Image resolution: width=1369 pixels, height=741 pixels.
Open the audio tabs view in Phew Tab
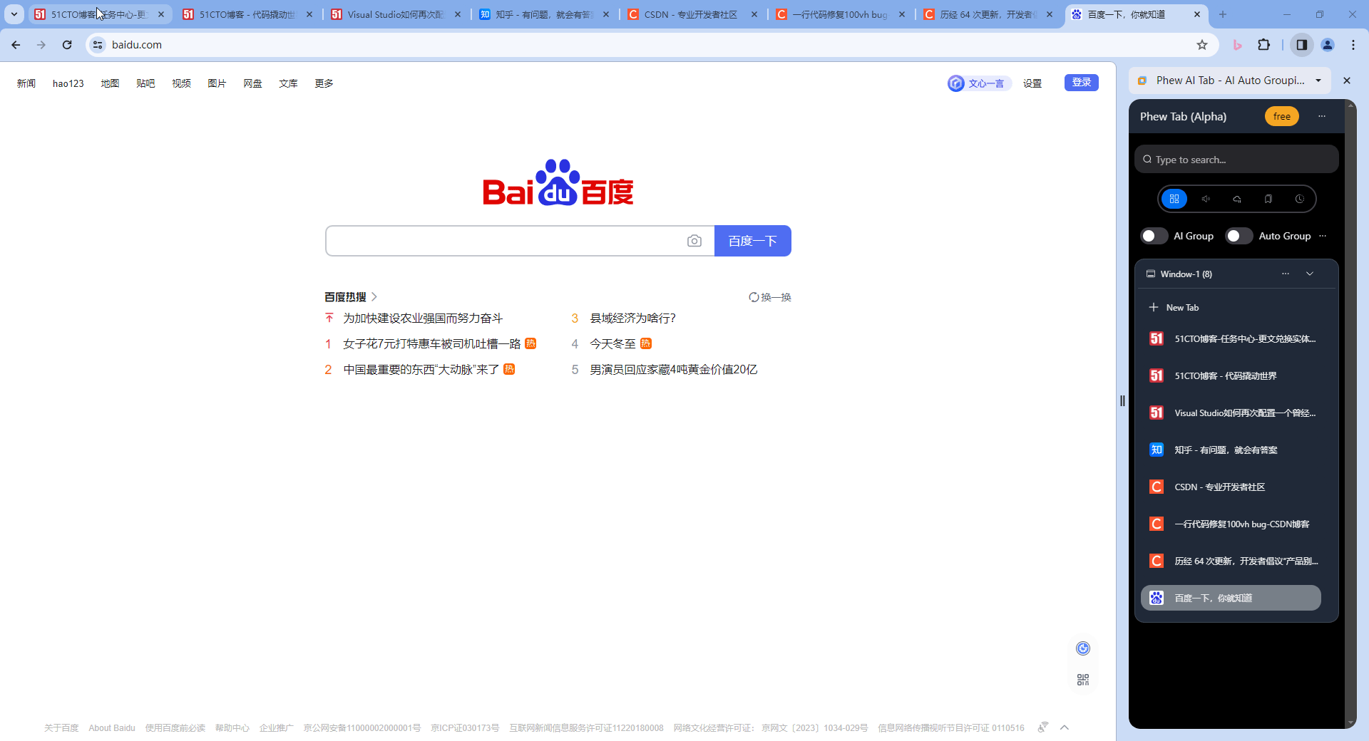point(1206,199)
